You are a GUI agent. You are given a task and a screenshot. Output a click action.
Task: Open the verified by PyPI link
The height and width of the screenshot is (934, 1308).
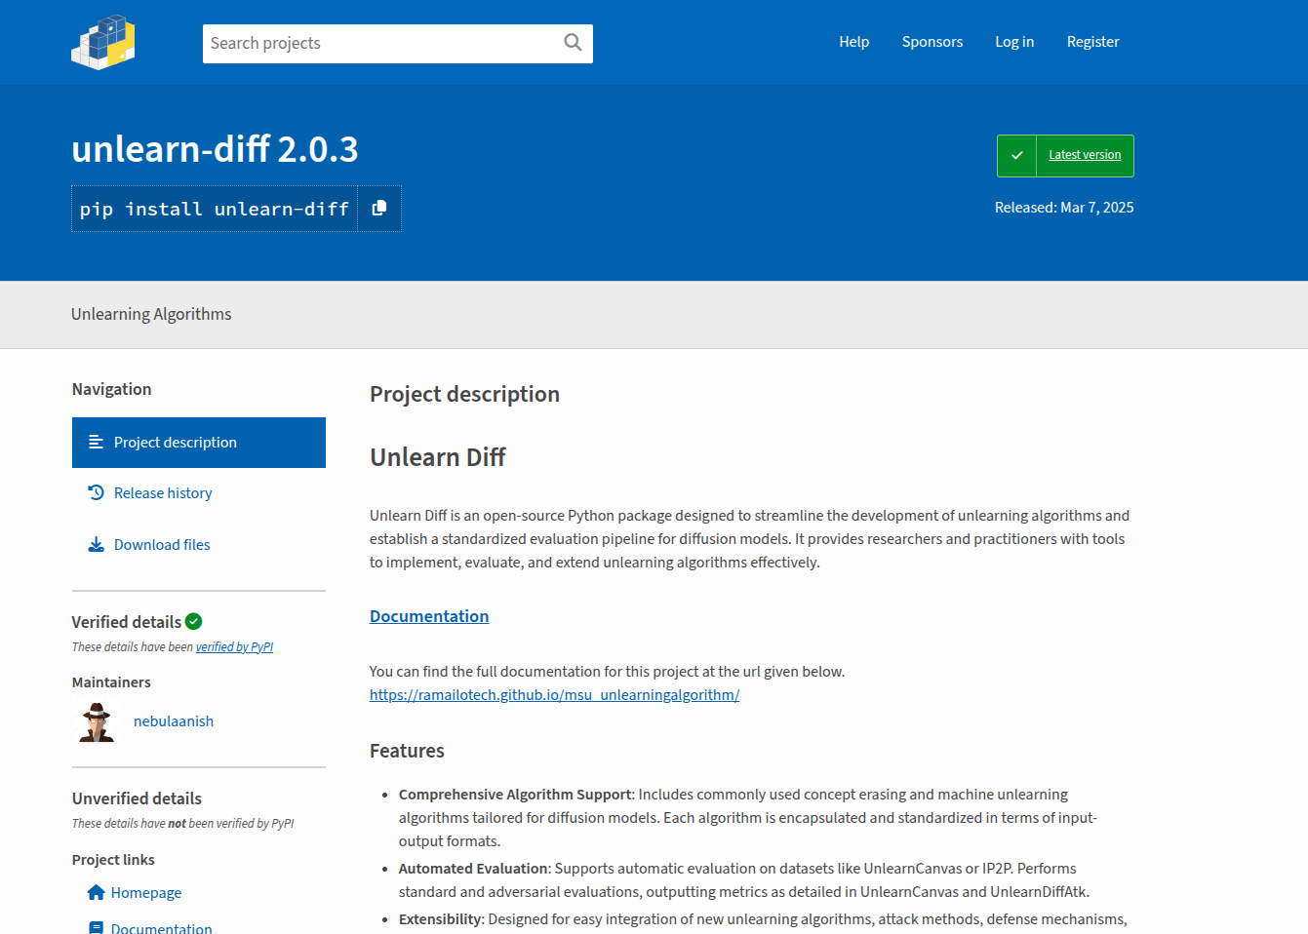pyautogui.click(x=234, y=647)
